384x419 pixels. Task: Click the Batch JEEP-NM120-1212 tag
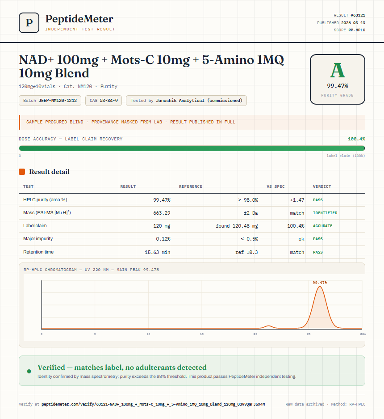coord(50,101)
